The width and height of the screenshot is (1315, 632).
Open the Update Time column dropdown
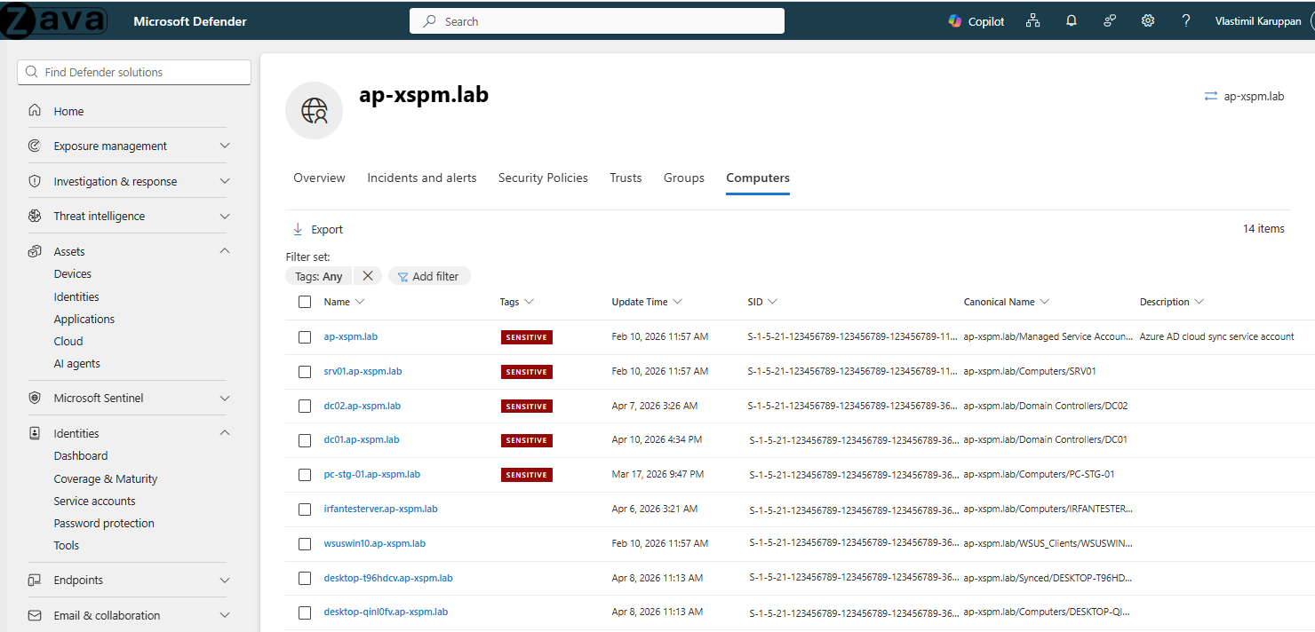[678, 302]
